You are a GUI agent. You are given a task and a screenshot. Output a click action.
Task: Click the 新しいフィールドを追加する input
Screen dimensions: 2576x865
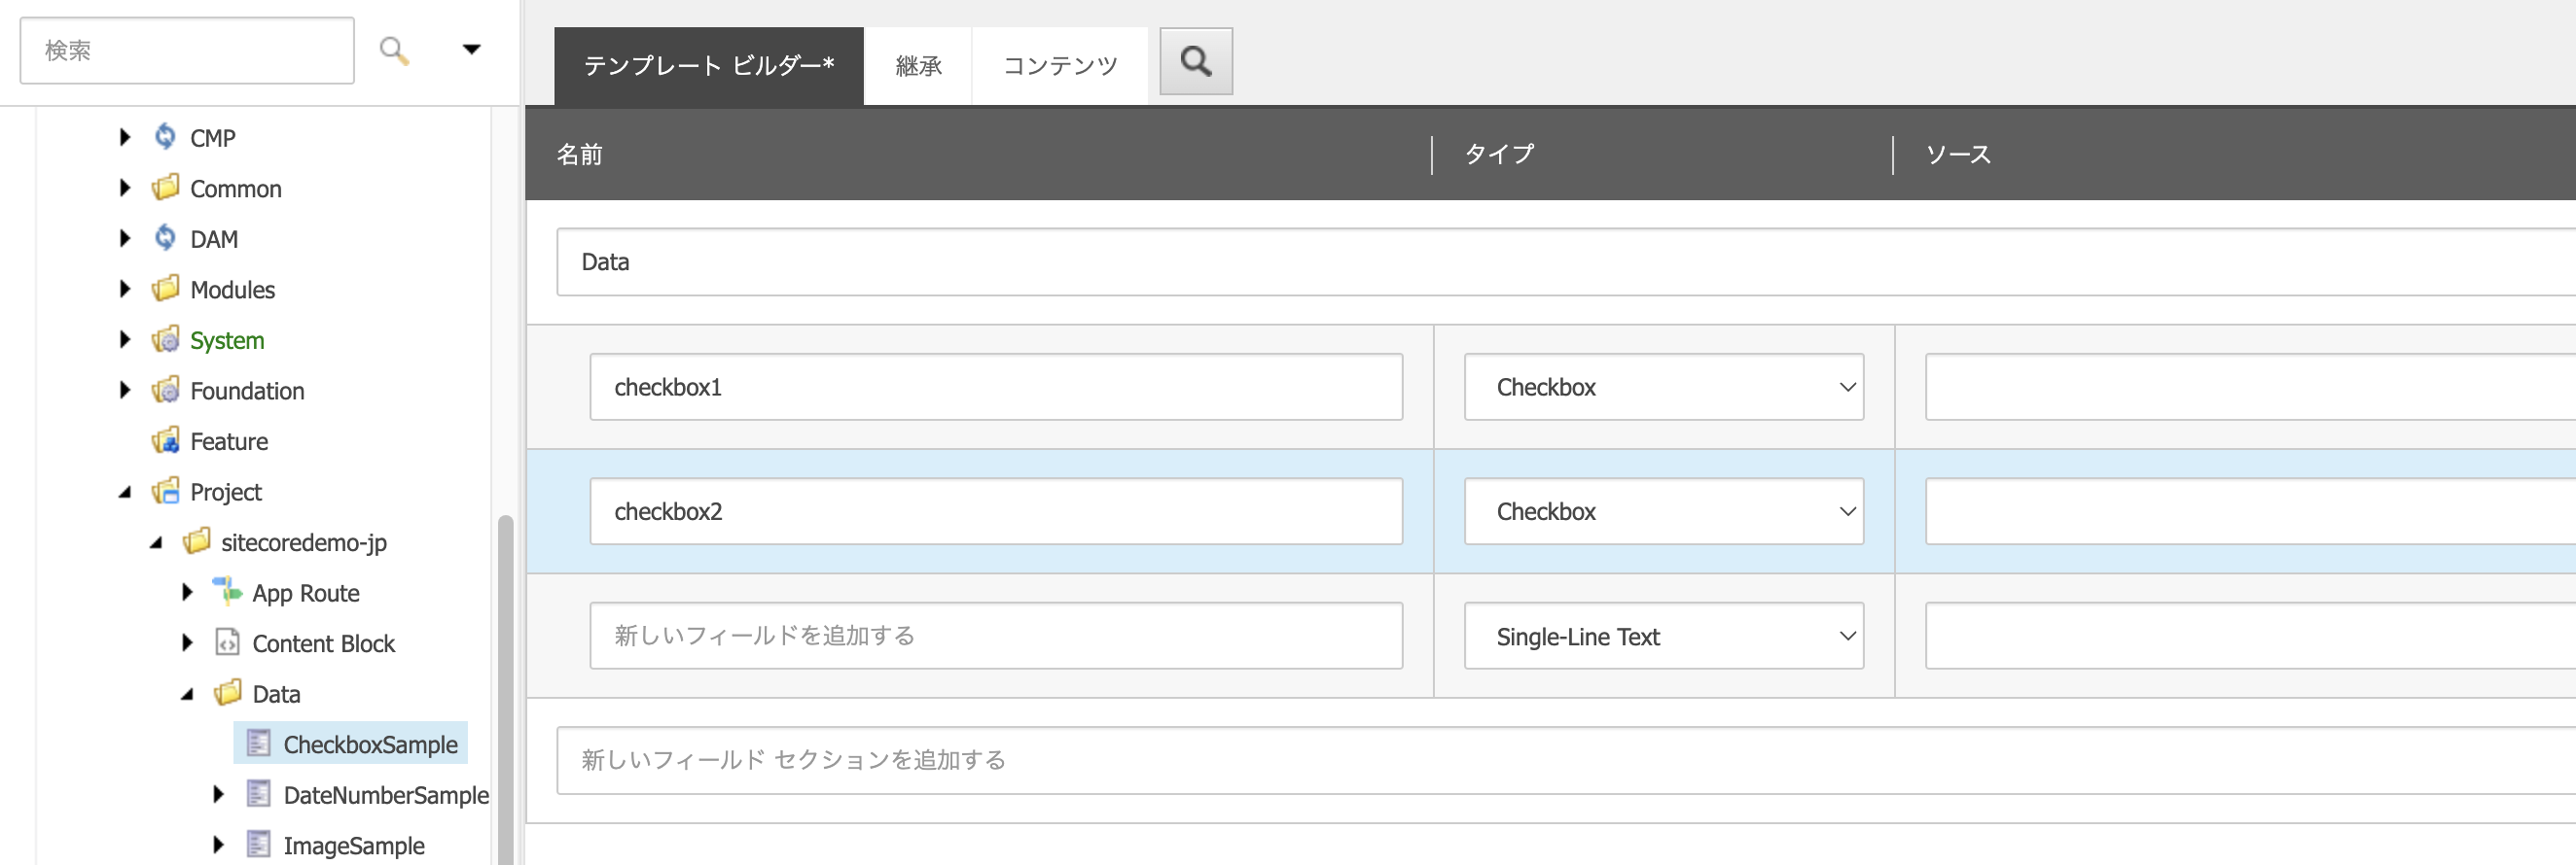click(x=996, y=636)
